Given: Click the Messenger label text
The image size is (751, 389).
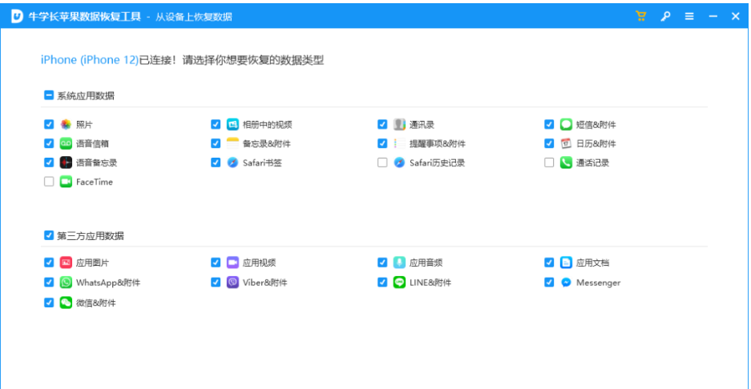Looking at the screenshot, I should [x=598, y=283].
